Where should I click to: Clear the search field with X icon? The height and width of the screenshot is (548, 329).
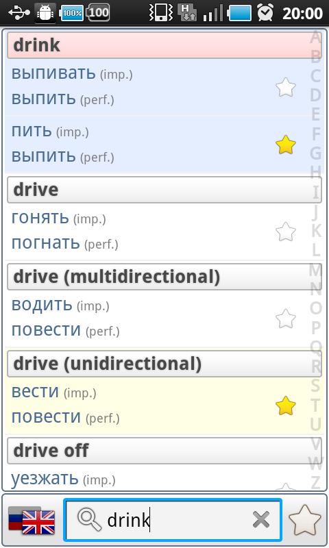pyautogui.click(x=261, y=519)
